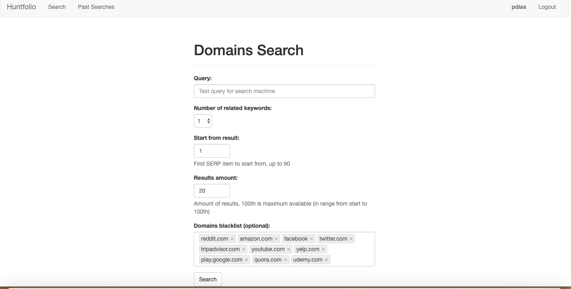
Task: Remove play.google.com tag from blacklist
Action: pos(246,260)
